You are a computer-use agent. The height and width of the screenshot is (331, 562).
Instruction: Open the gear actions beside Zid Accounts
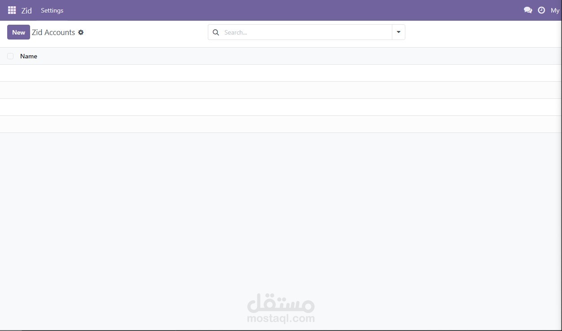pos(81,32)
